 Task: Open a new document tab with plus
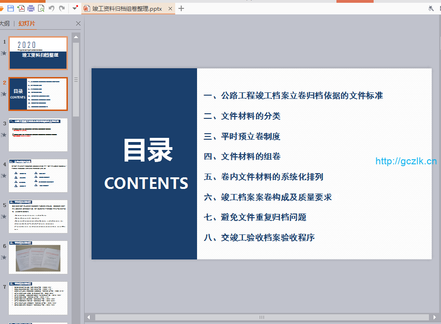181,8
